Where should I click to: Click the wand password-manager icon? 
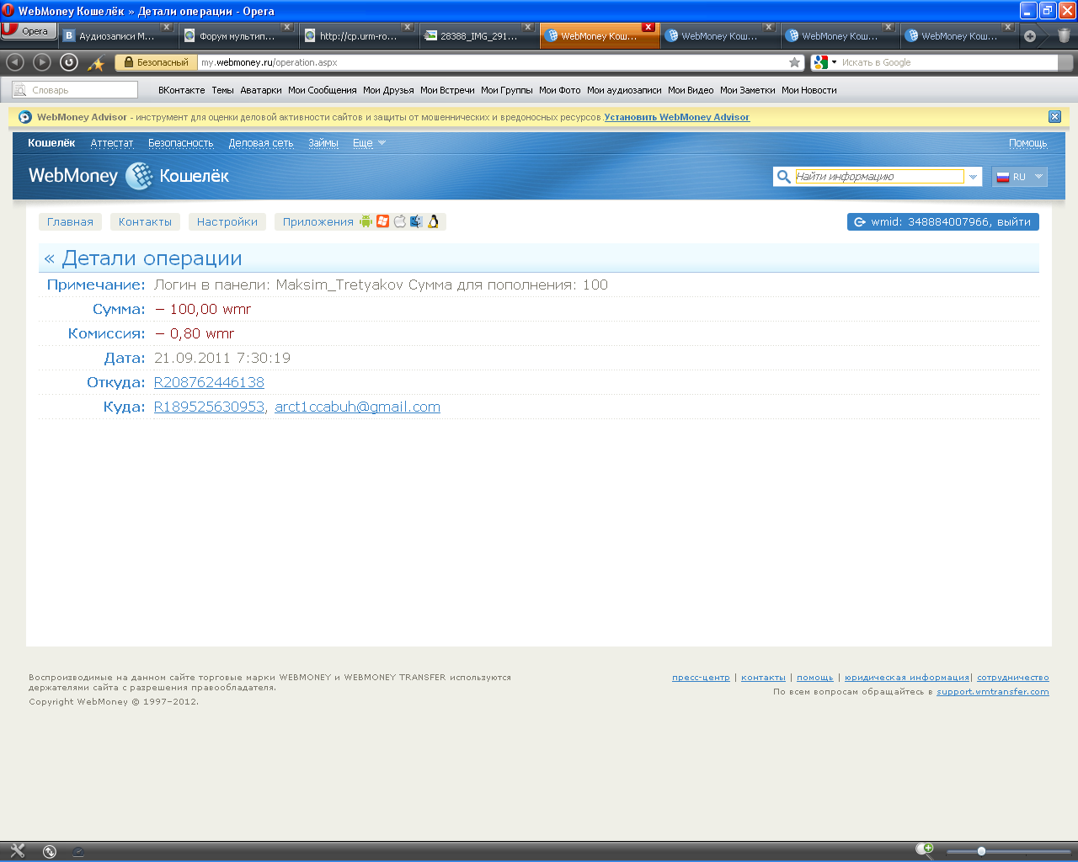click(x=97, y=63)
